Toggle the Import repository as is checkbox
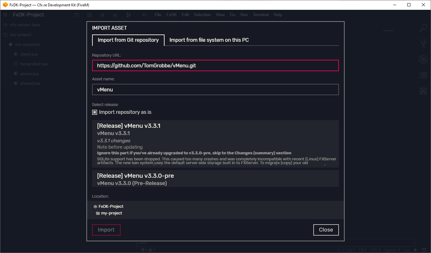This screenshot has height=253, width=431. coord(95,112)
